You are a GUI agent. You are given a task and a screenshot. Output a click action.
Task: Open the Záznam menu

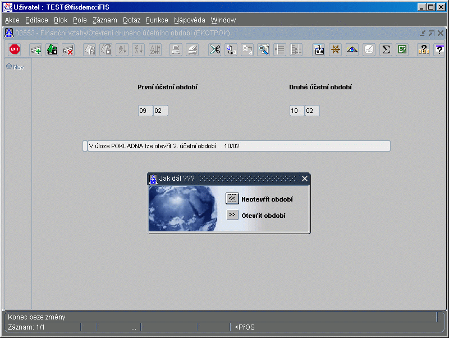105,20
